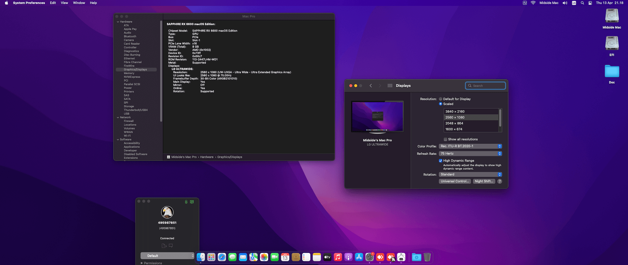Launch App Store from the Dock
The width and height of the screenshot is (628, 265).
[x=359, y=257]
